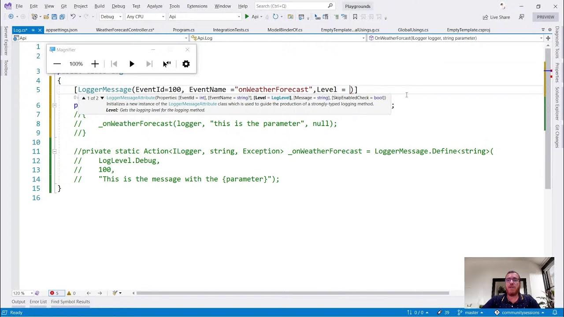Open the Any CPU platform dropdown
Viewport: 564px width, 317px height.
(145, 17)
